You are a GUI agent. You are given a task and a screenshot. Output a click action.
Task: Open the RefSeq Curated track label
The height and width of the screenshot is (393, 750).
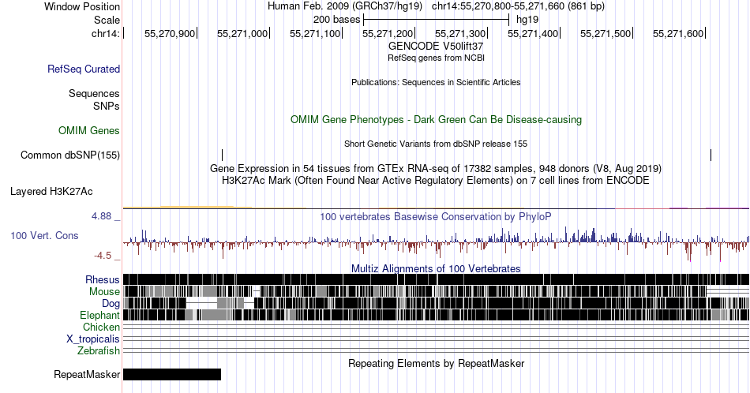coord(83,69)
